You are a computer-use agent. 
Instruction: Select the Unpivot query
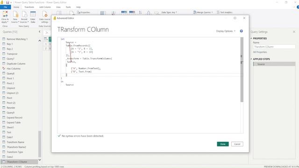[11, 88]
